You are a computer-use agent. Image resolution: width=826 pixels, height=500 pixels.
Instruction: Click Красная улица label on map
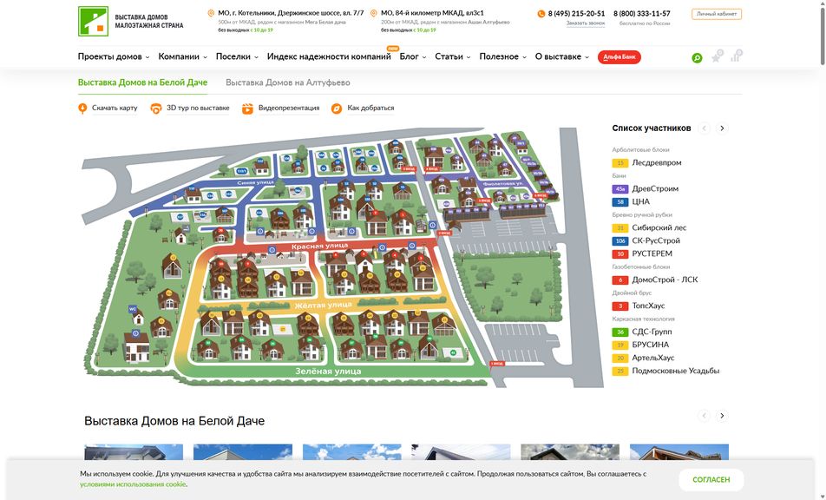click(320, 246)
